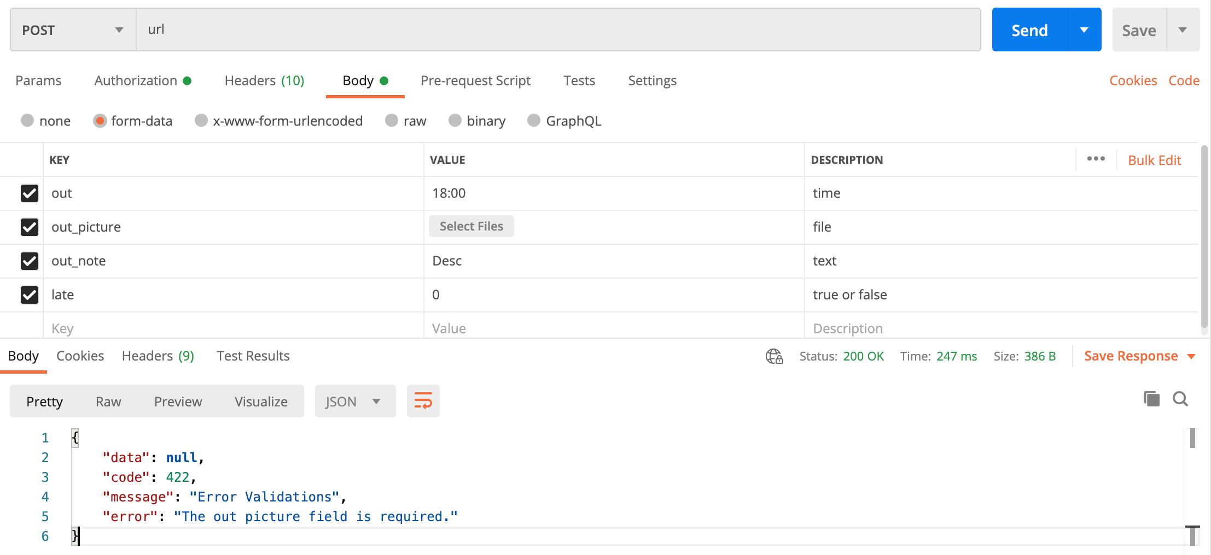Screen dimensions: 1211x555
Task: Expand the Send button dropdown arrow
Action: click(x=1084, y=30)
